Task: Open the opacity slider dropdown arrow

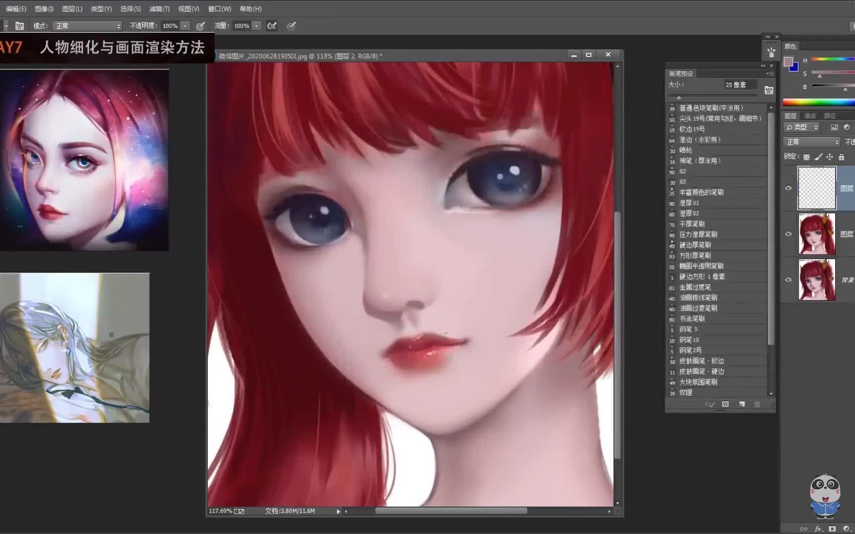Action: [185, 26]
